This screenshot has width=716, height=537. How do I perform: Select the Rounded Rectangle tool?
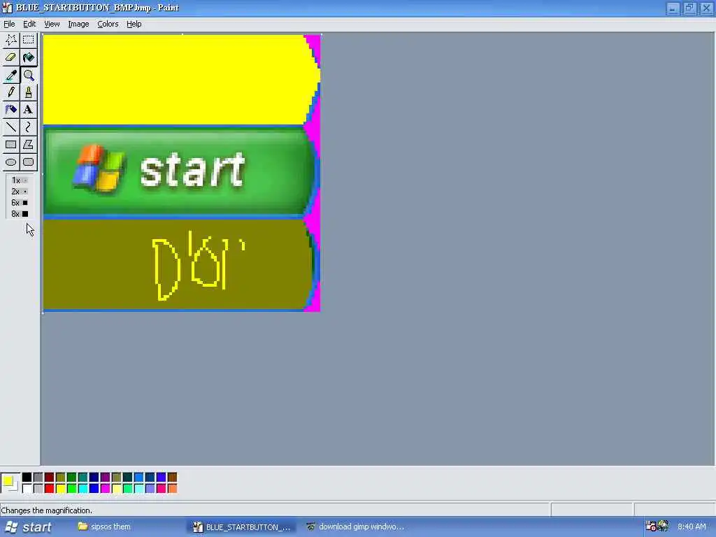(x=28, y=162)
